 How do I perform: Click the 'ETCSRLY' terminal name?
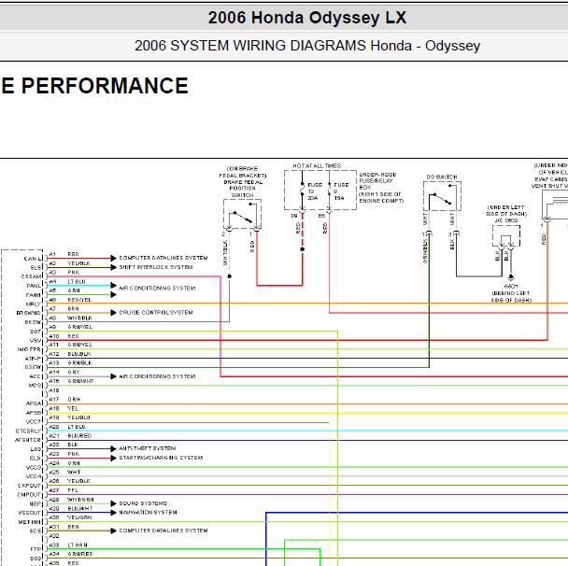pyautogui.click(x=29, y=431)
